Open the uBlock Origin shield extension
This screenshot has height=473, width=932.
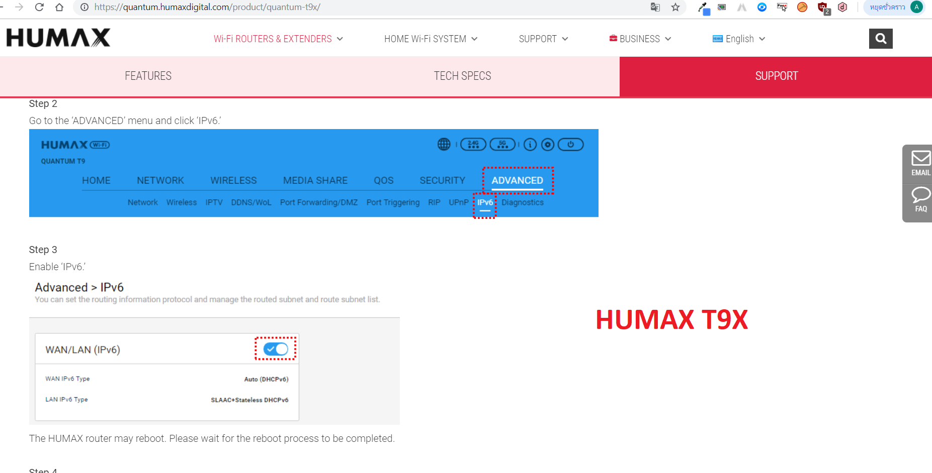click(823, 8)
